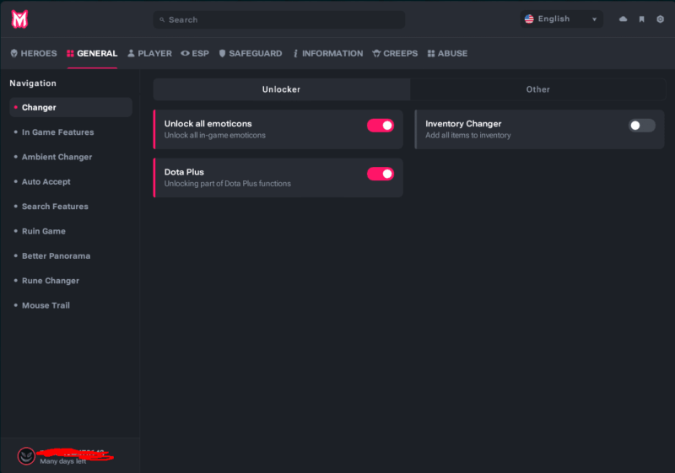
Task: Click the Creeps icon
Action: pyautogui.click(x=376, y=53)
